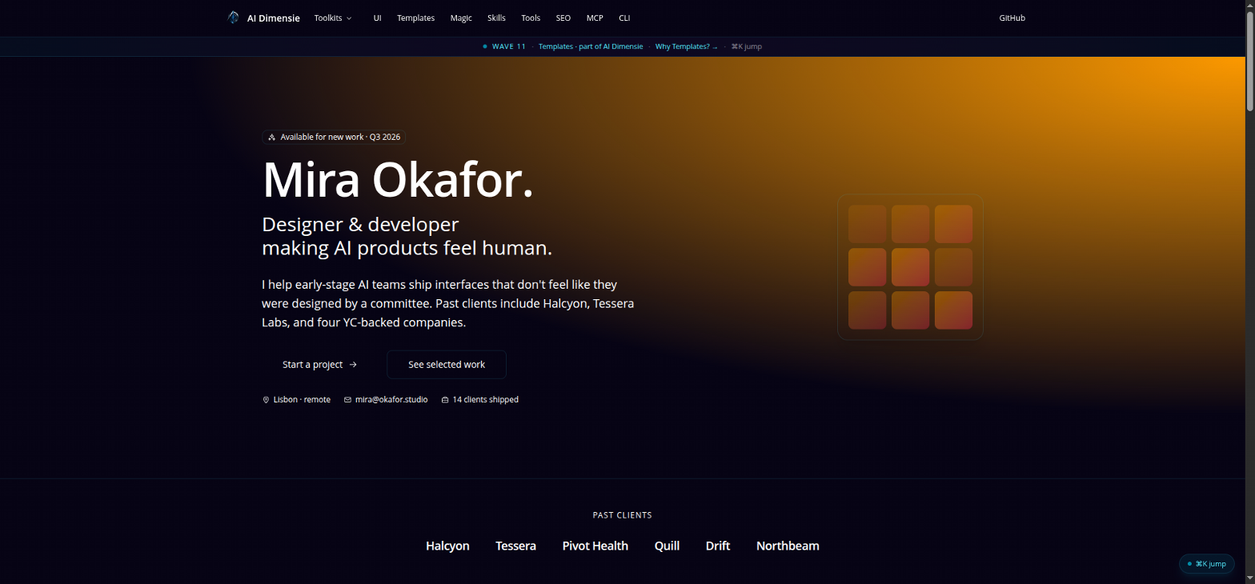Click the floating ⌘K jump button
Image resolution: width=1255 pixels, height=584 pixels.
[x=1207, y=564]
